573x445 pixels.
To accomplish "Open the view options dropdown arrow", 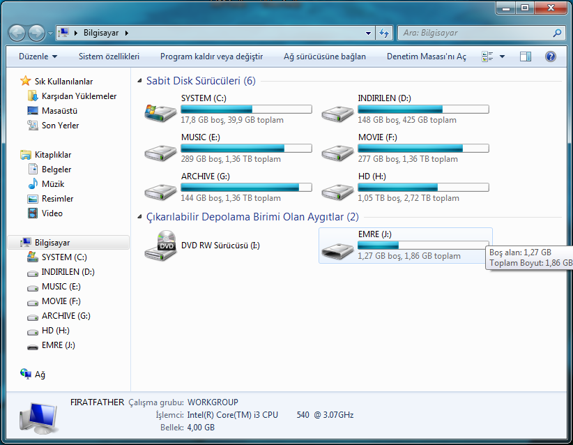I will pyautogui.click(x=502, y=56).
